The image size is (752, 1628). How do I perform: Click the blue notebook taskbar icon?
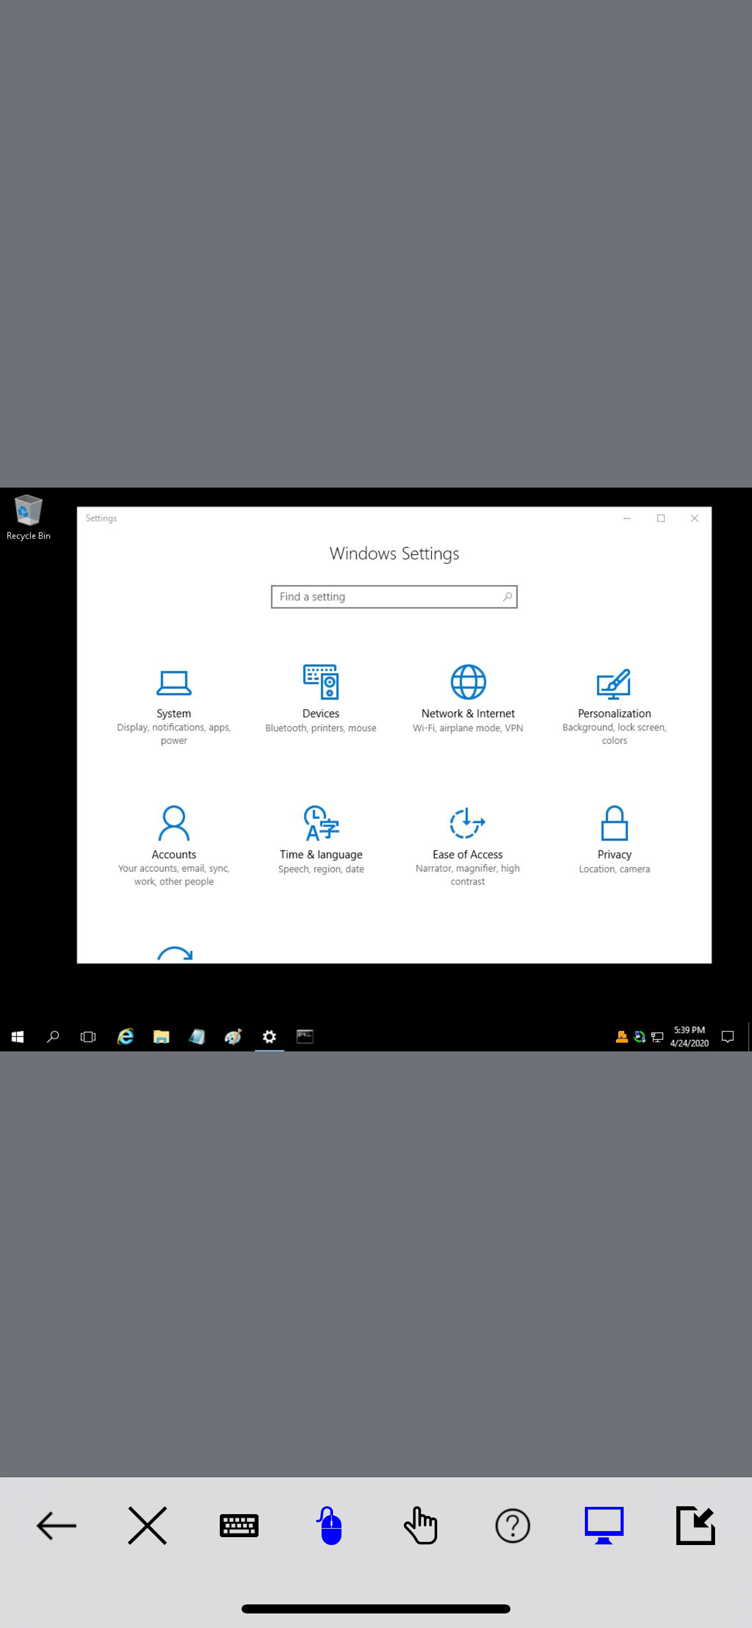coord(197,1036)
